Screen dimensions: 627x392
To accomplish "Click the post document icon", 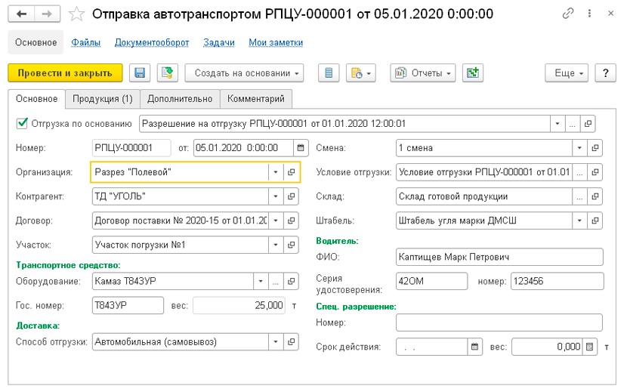I will [x=167, y=73].
